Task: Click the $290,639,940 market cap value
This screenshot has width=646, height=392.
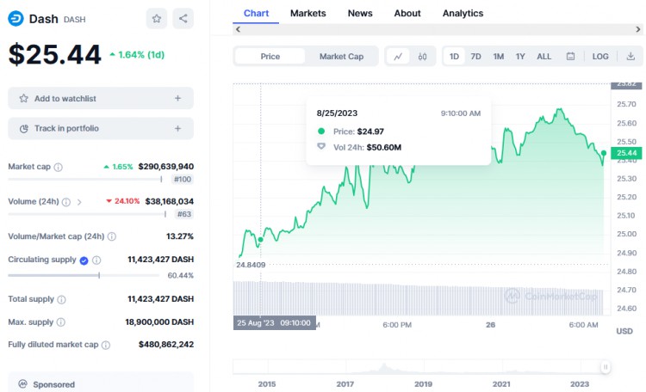Action: click(166, 167)
